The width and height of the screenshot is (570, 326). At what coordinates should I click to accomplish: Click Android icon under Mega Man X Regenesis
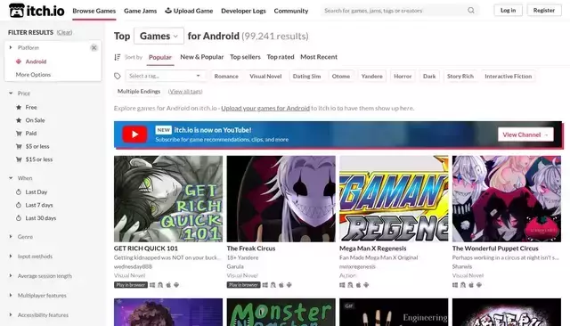pos(366,285)
